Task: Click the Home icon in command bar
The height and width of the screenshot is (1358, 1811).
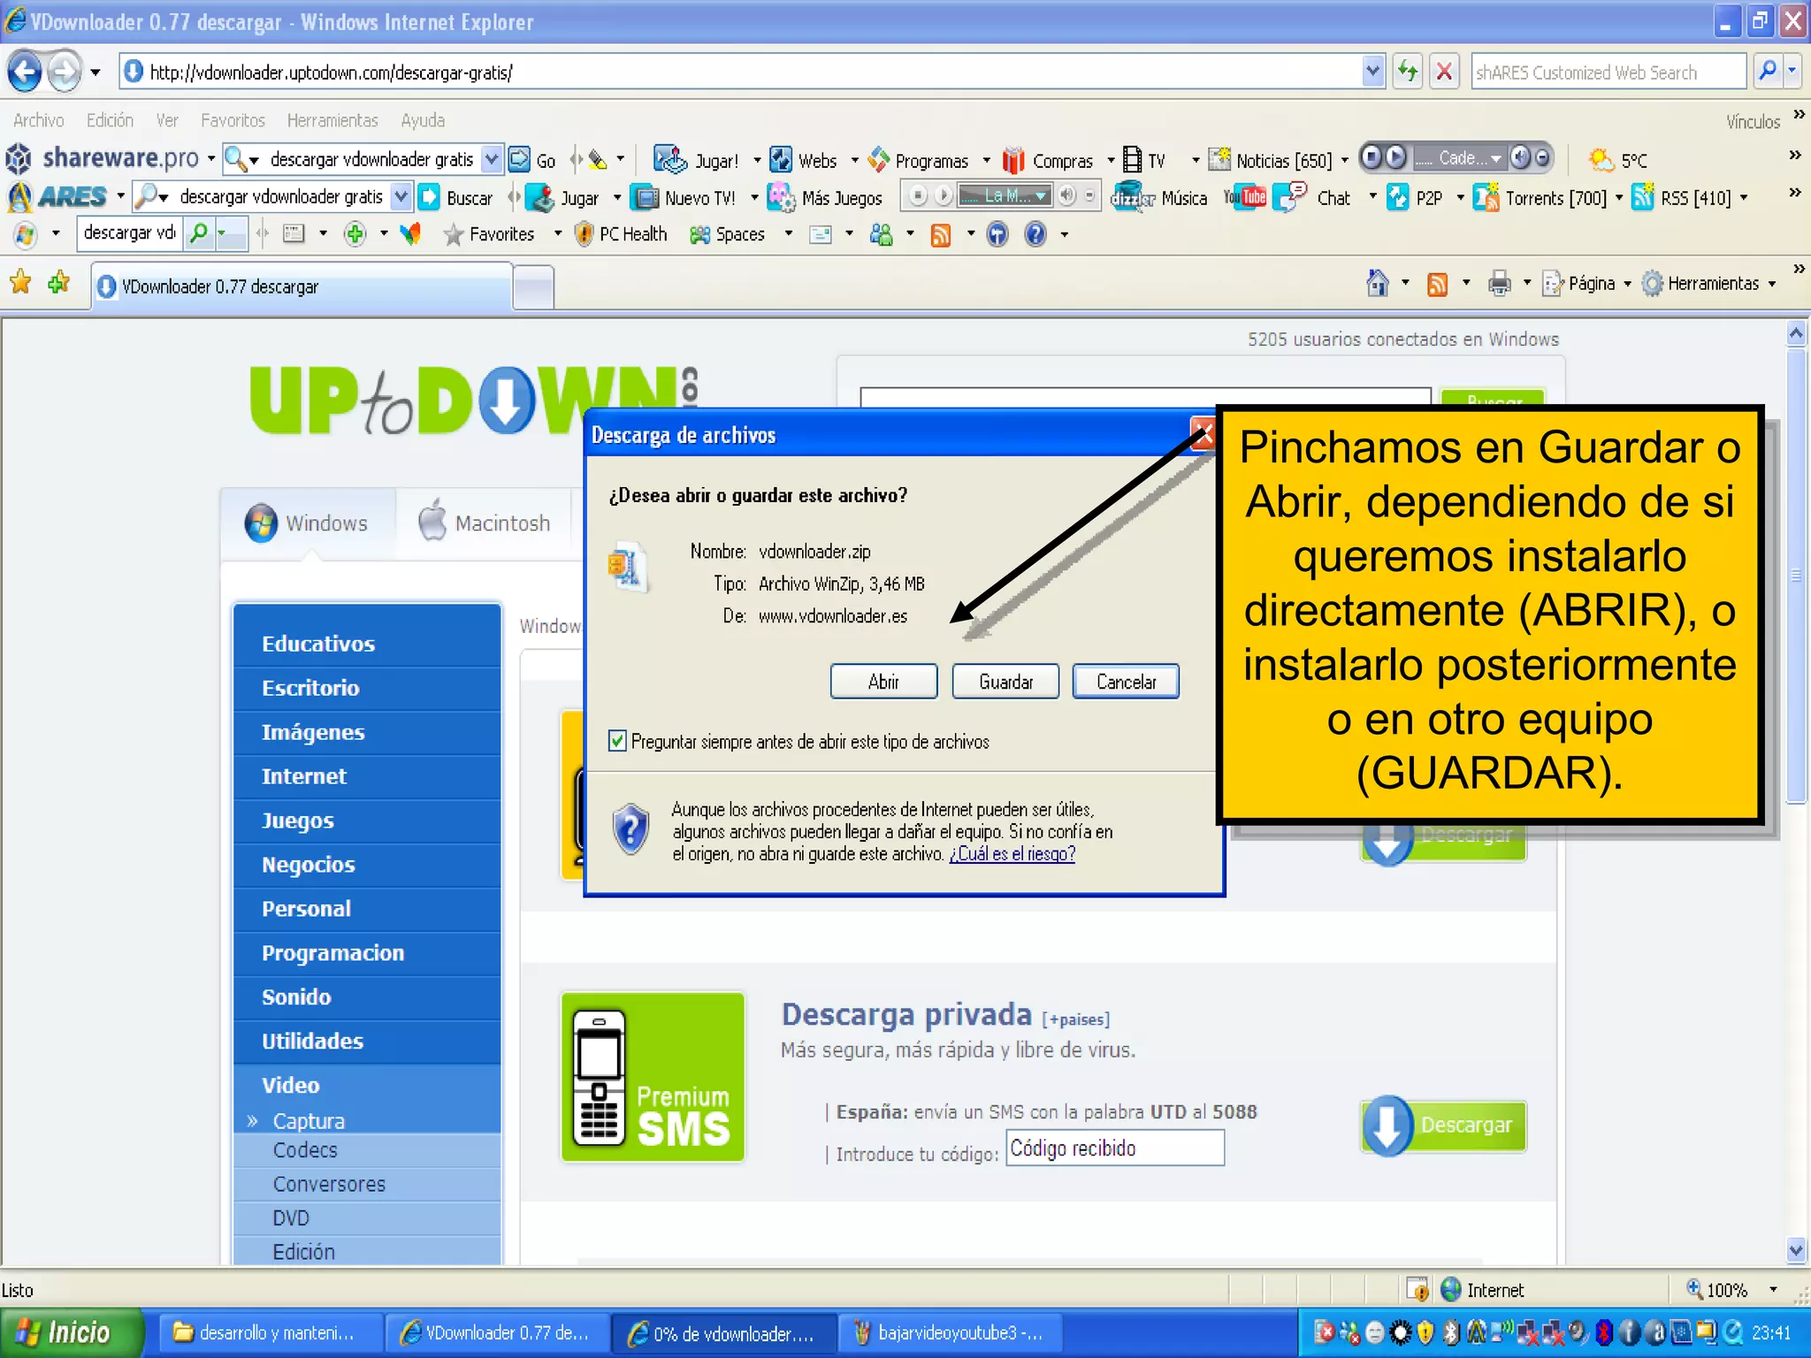Action: click(x=1377, y=283)
